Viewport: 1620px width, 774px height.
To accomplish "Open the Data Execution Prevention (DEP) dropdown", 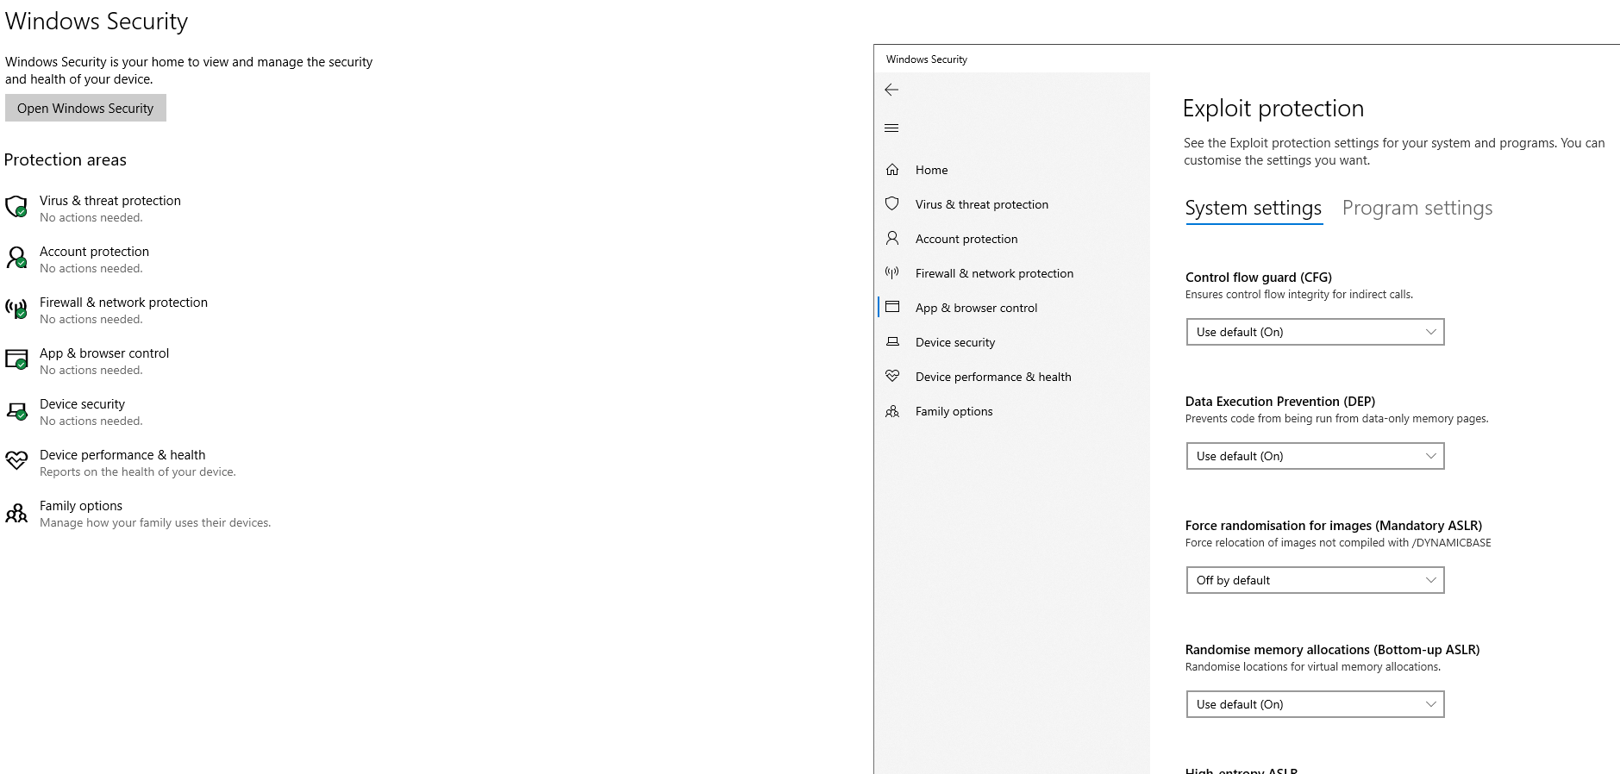I will click(x=1315, y=456).
